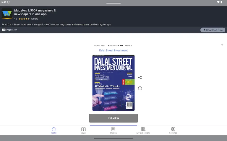Tap the bottom navigation gesture bar
Viewport: 227px width, 141px height.
click(x=113, y=138)
